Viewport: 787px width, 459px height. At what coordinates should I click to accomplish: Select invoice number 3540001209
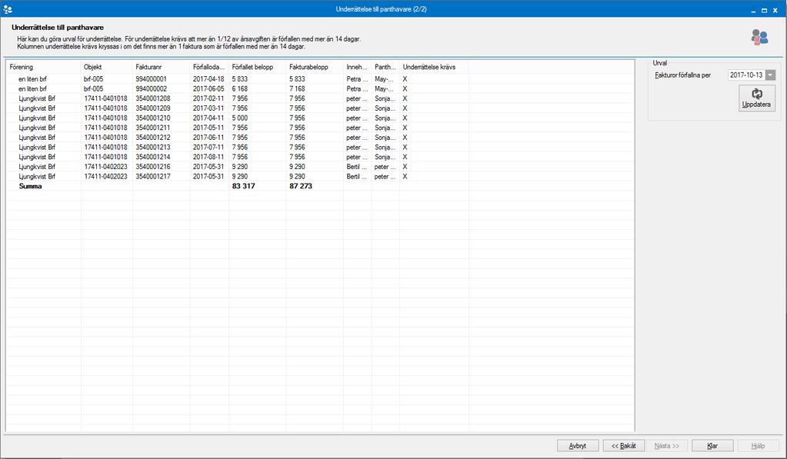pos(153,108)
